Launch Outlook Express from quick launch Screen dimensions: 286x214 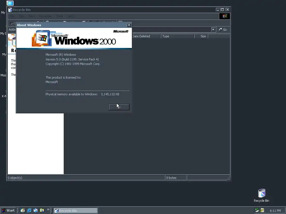pos(35,210)
